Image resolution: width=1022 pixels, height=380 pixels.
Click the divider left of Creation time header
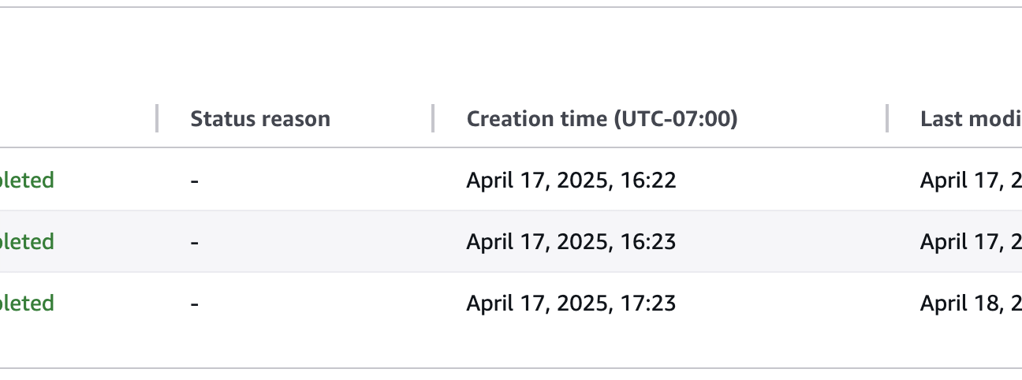pyautogui.click(x=433, y=118)
